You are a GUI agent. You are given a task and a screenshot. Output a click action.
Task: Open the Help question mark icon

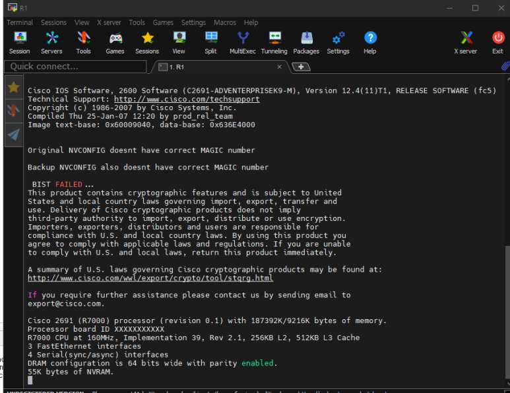coord(370,42)
